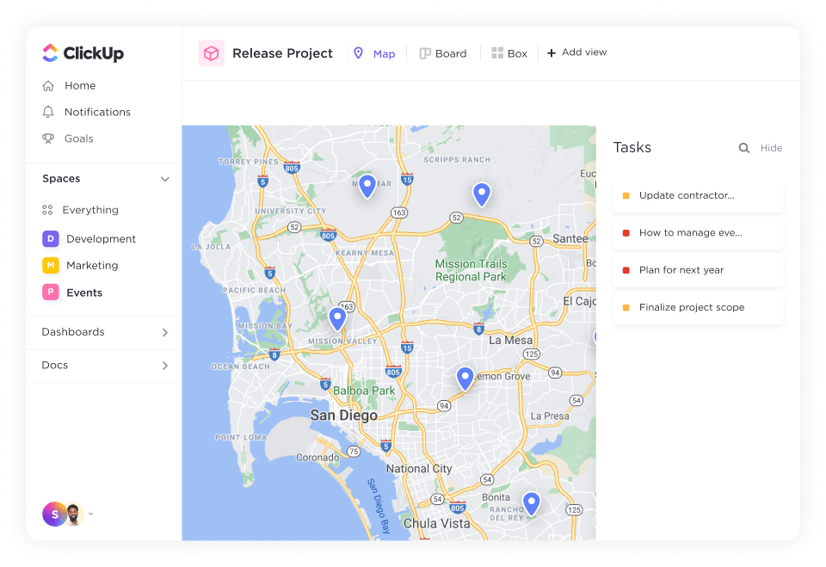Expand the Dashboards section
The height and width of the screenshot is (567, 826).
[x=165, y=332]
